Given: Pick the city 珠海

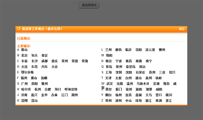Looking at the screenshot, I should (x=139, y=101).
